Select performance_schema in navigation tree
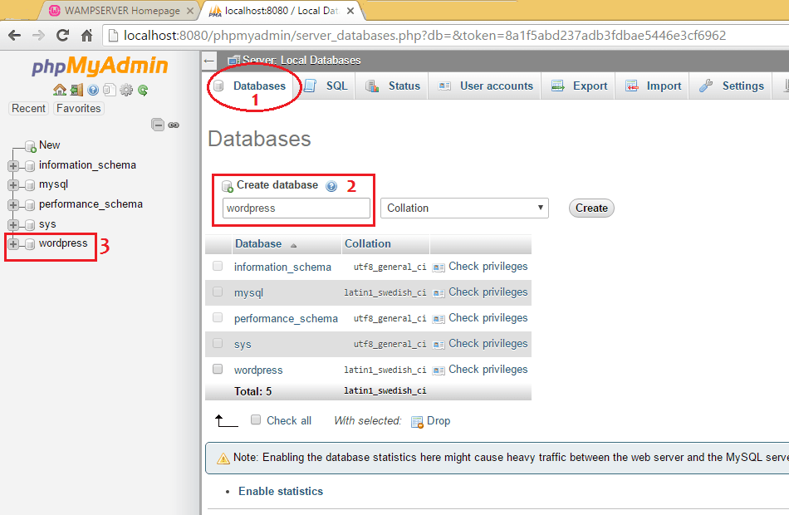This screenshot has width=789, height=515. click(x=91, y=204)
